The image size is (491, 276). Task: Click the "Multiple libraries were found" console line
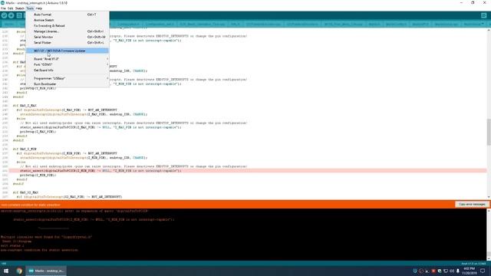(46, 237)
